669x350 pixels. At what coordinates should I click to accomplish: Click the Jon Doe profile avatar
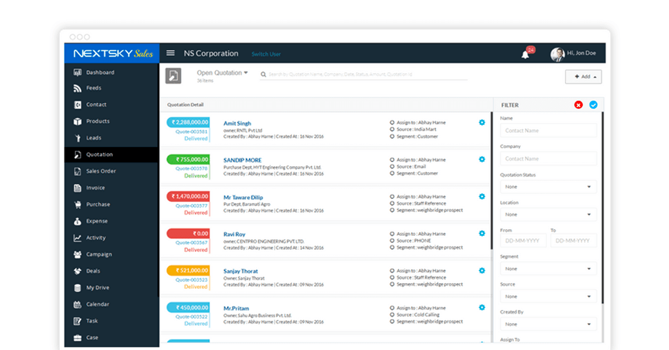tap(557, 54)
